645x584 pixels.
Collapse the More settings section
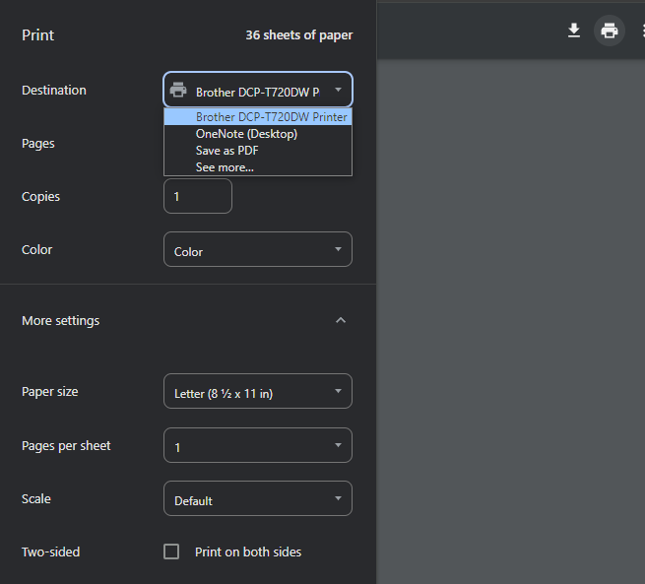[341, 320]
